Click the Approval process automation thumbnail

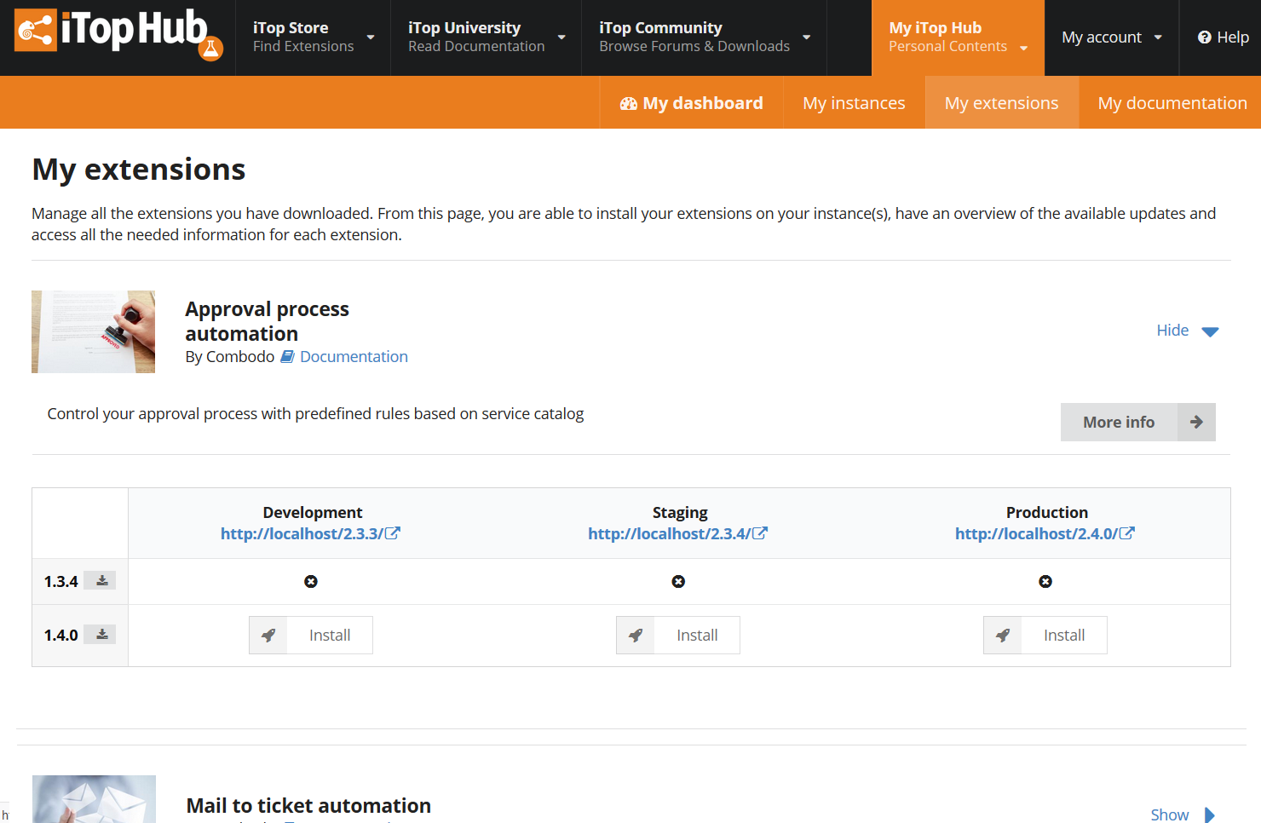(x=94, y=331)
